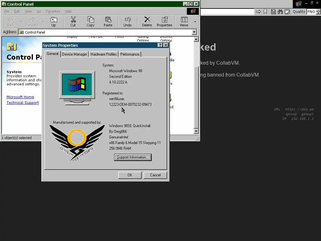Screen dimensions: 321x241
Task: Open the bookmarks book icon in browser toolbar
Action: point(273,12)
